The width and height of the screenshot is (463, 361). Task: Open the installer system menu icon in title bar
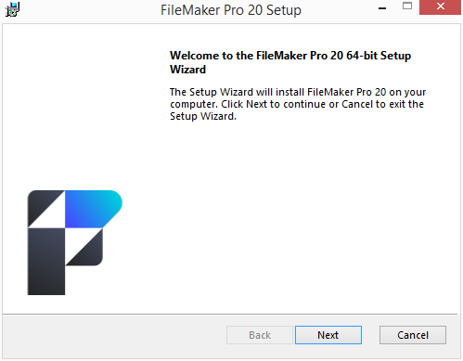tap(12, 9)
